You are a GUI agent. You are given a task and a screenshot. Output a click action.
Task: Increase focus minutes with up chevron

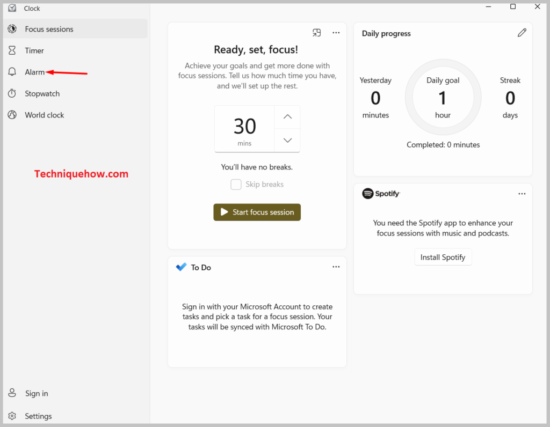287,117
